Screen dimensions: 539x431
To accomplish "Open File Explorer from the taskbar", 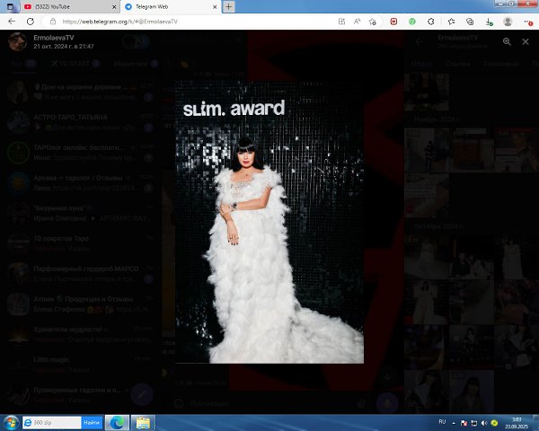I will point(141,422).
